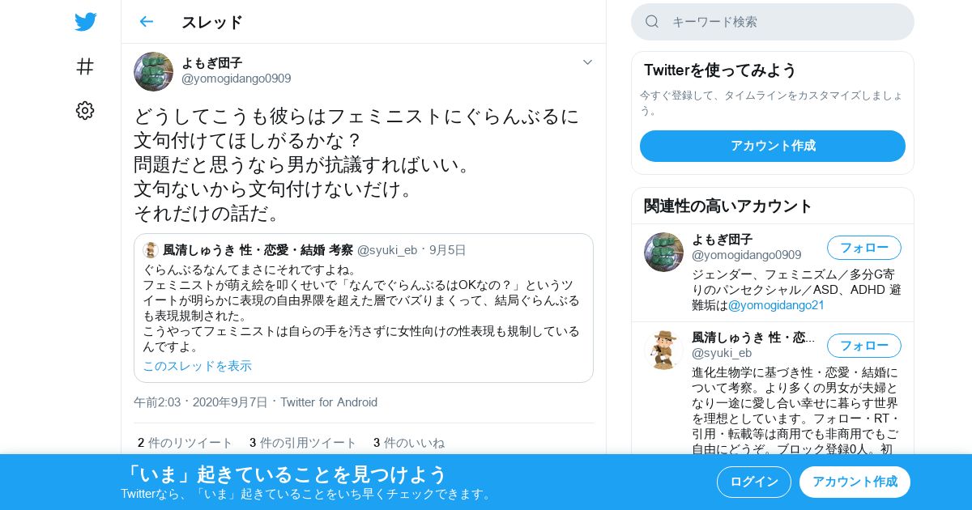972x510 pixels.
Task: Click 風清しゅうき small avatar in quoted tweet
Action: coord(151,250)
